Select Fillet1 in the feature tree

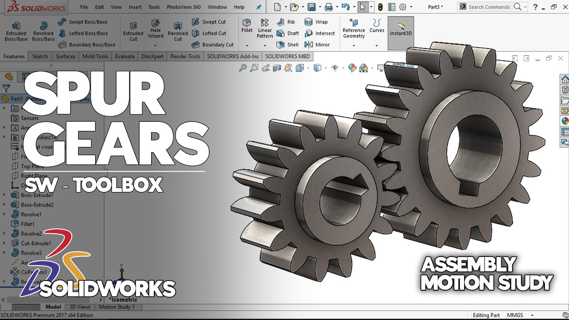pos(23,224)
